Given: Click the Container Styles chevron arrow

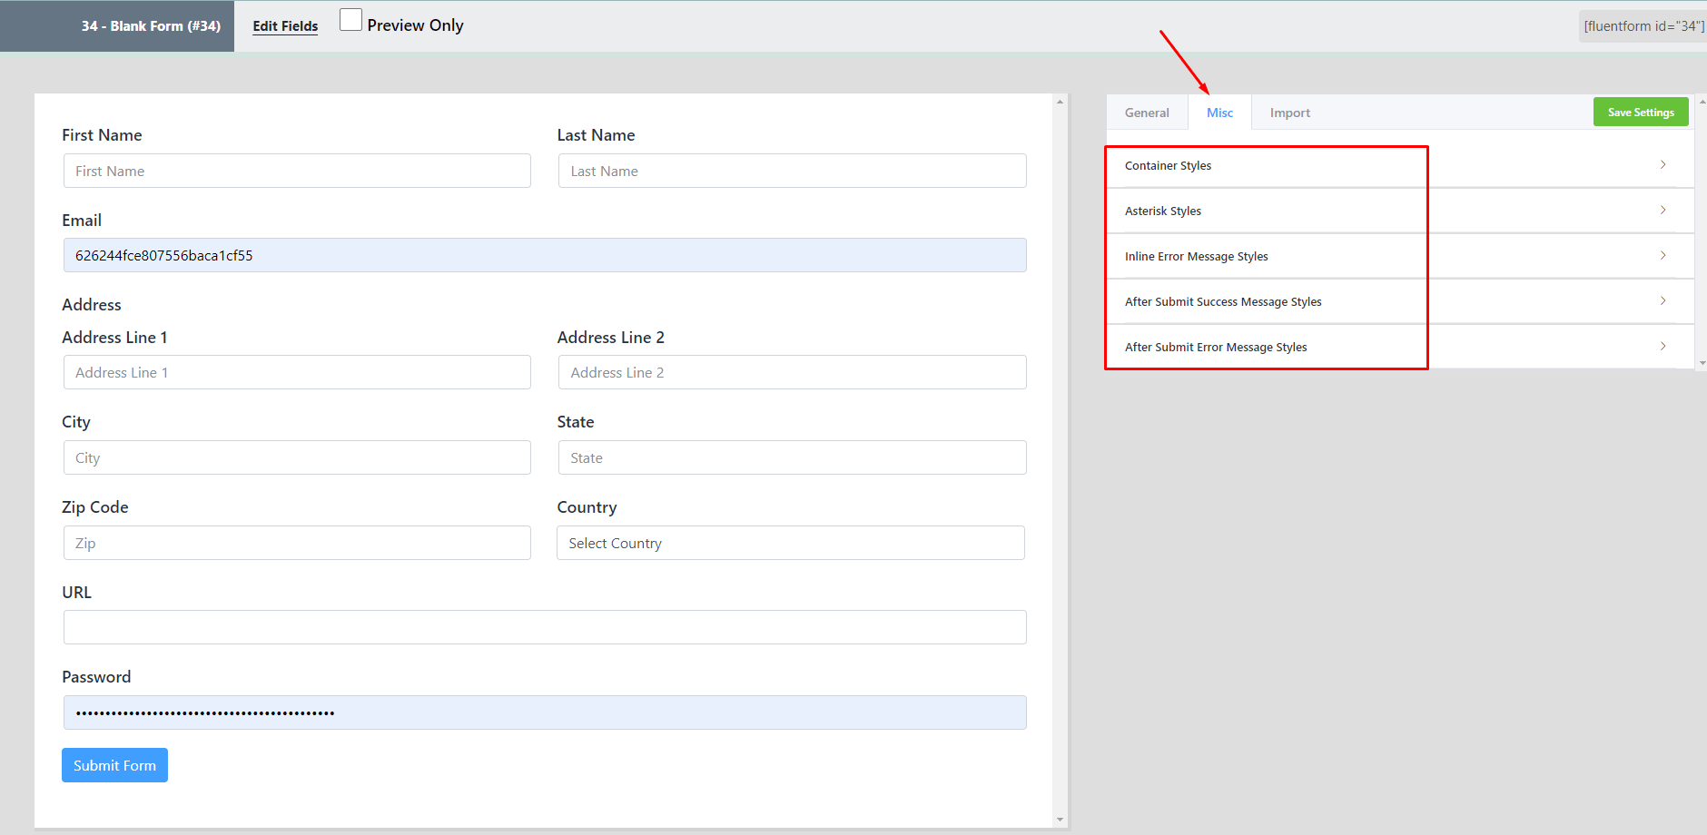Looking at the screenshot, I should [x=1663, y=164].
